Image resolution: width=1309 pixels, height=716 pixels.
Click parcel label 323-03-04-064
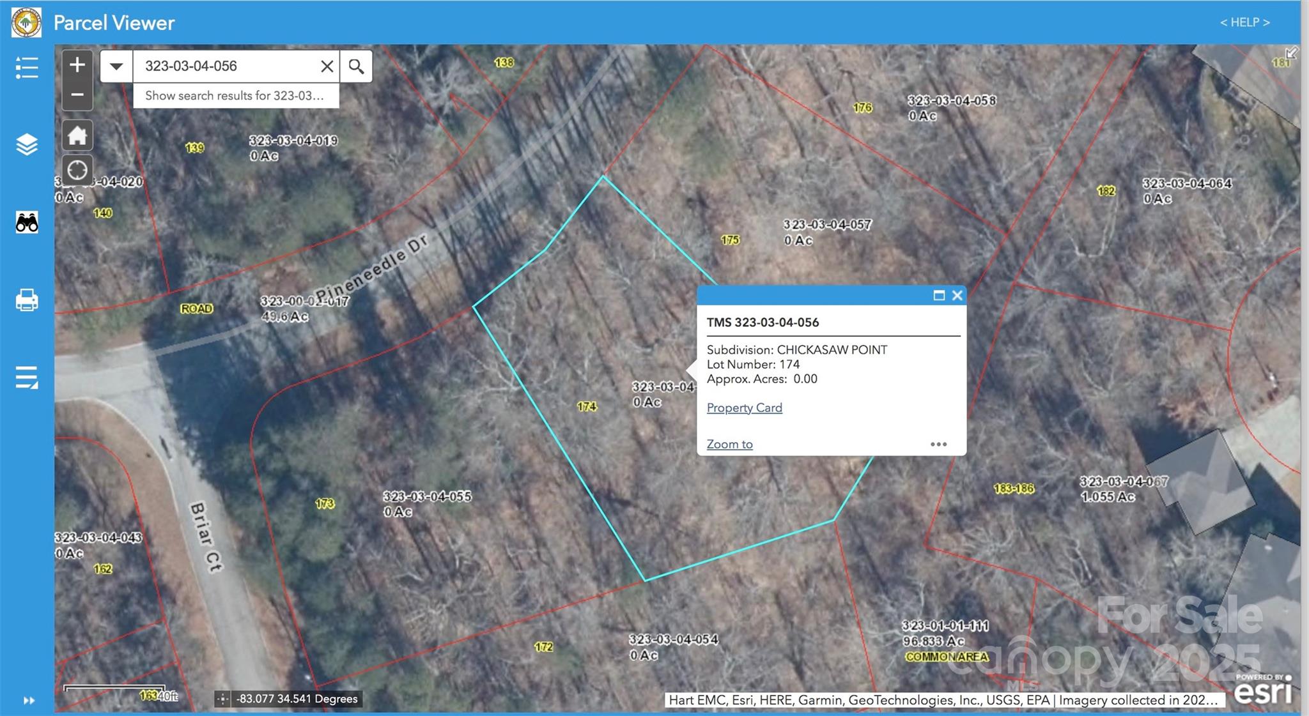point(1187,183)
